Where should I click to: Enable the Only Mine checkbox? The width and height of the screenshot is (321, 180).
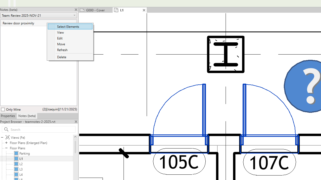3,110
